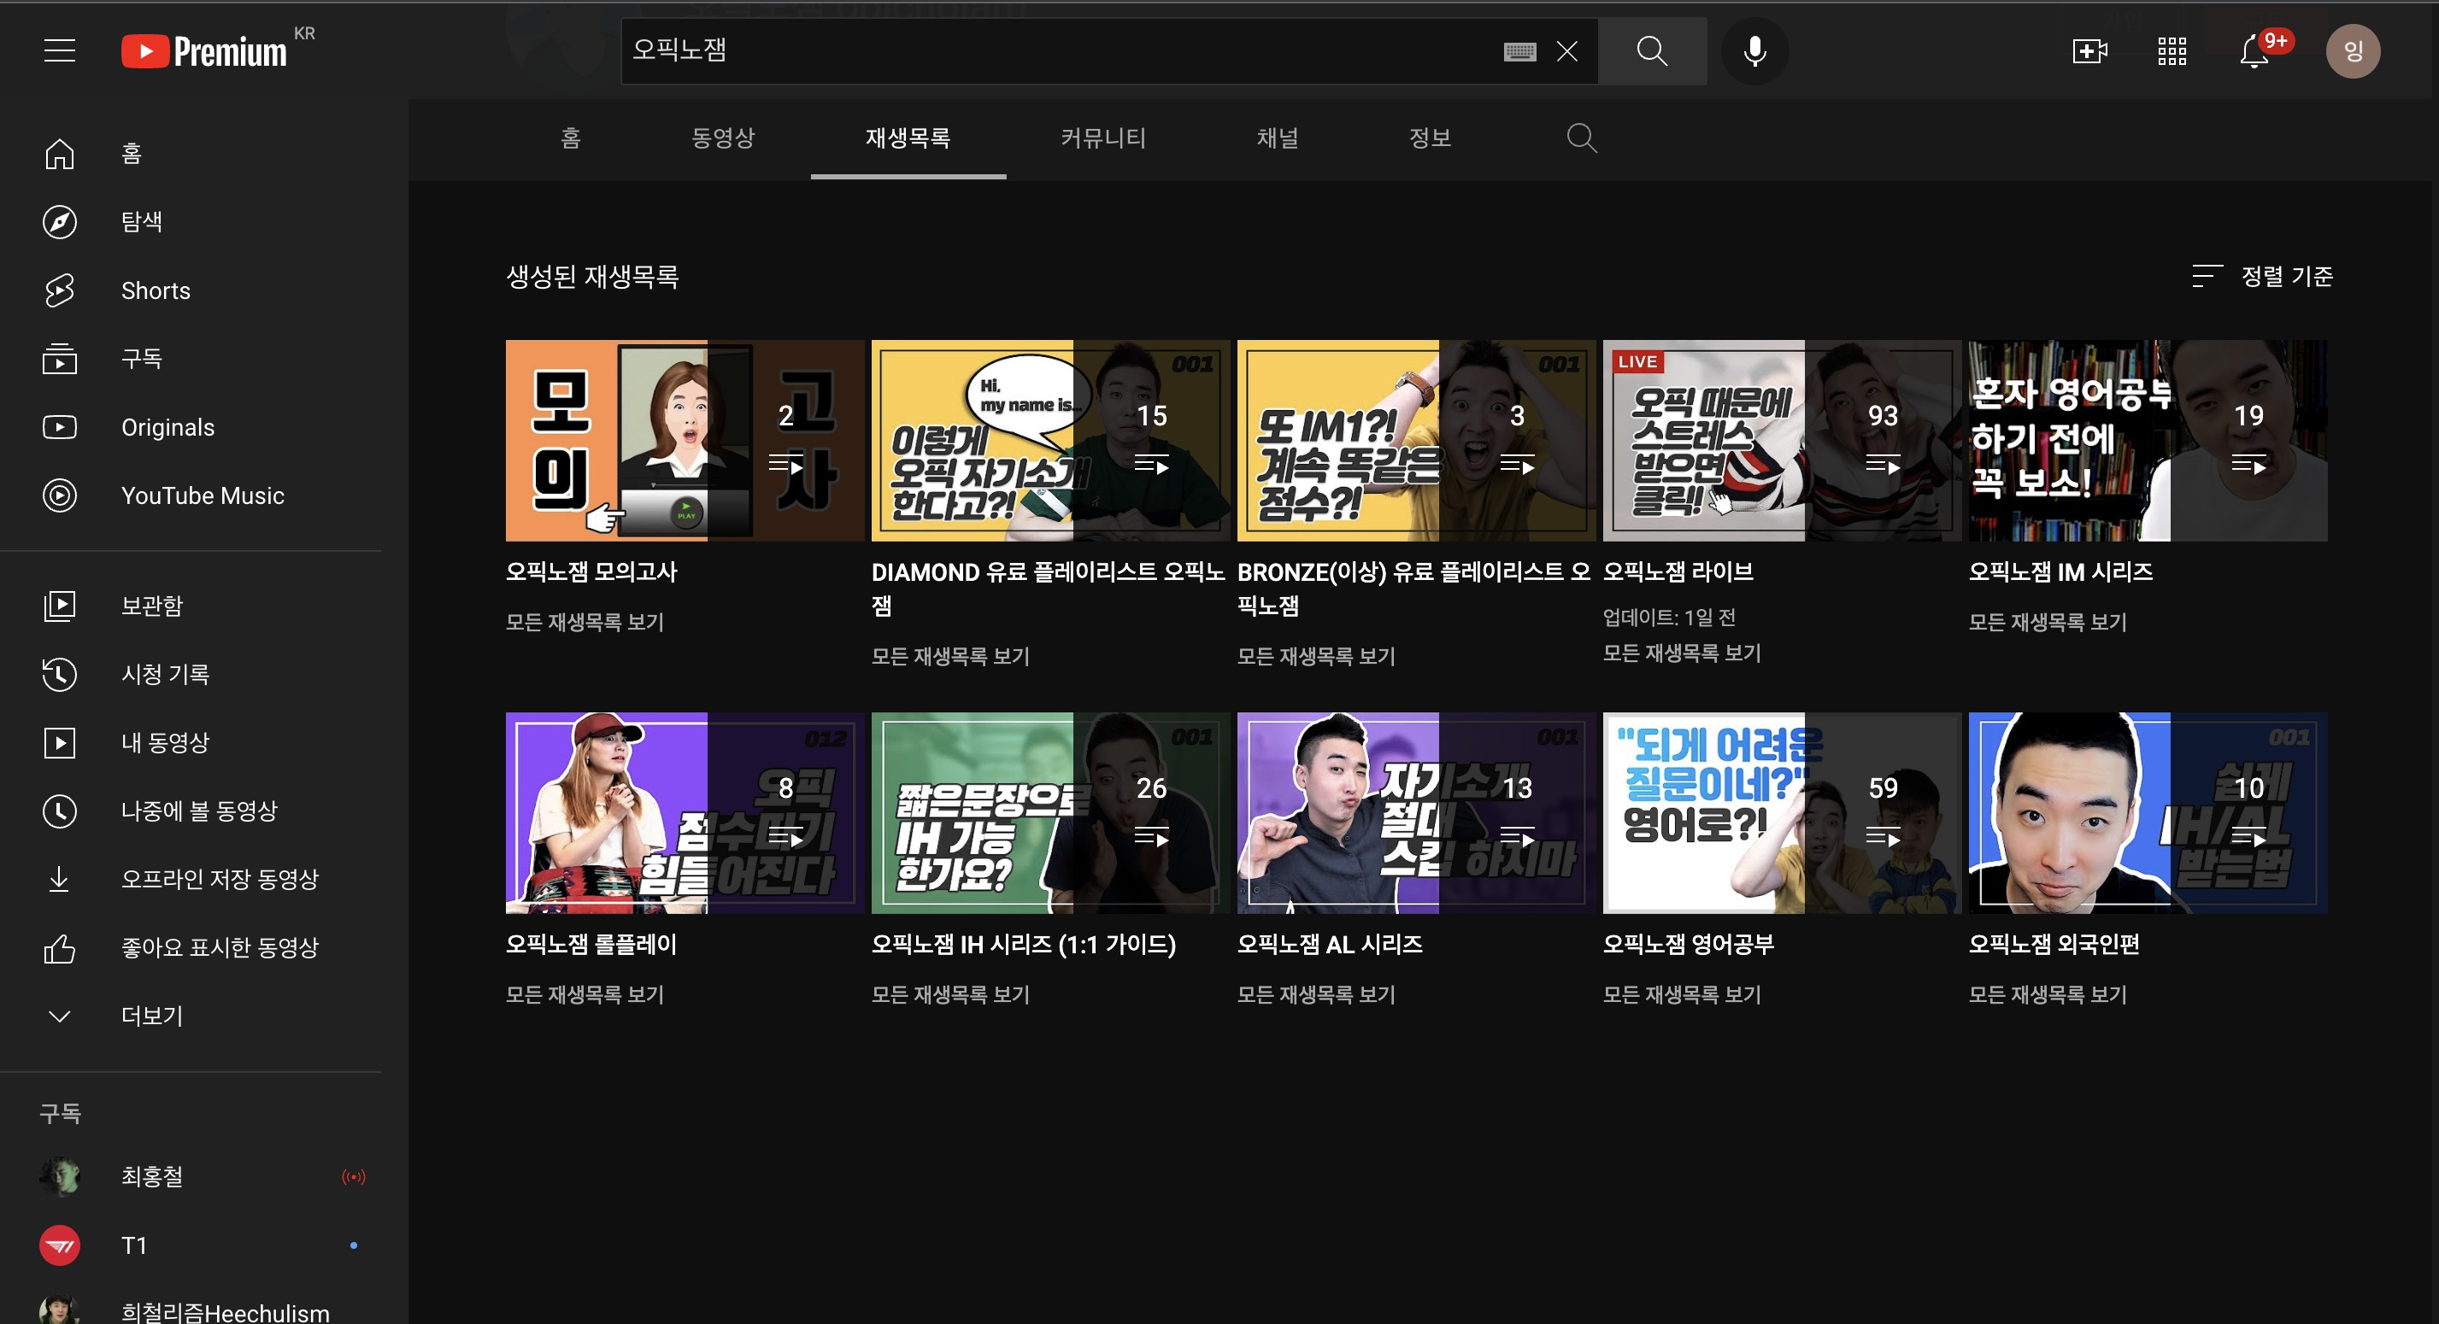Click the voice search microphone icon
Screen dimensions: 2439x1324
(x=1754, y=51)
